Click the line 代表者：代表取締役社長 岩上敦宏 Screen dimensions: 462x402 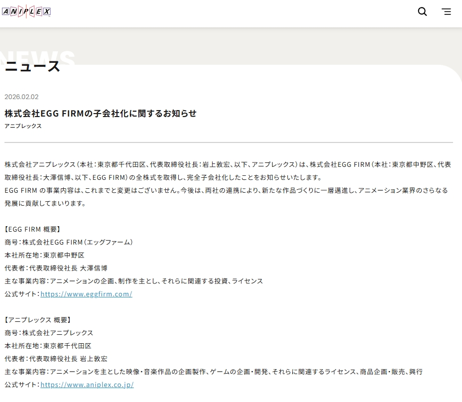point(56,359)
